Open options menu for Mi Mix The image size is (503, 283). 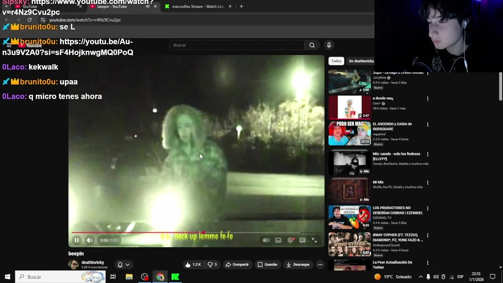(x=428, y=183)
